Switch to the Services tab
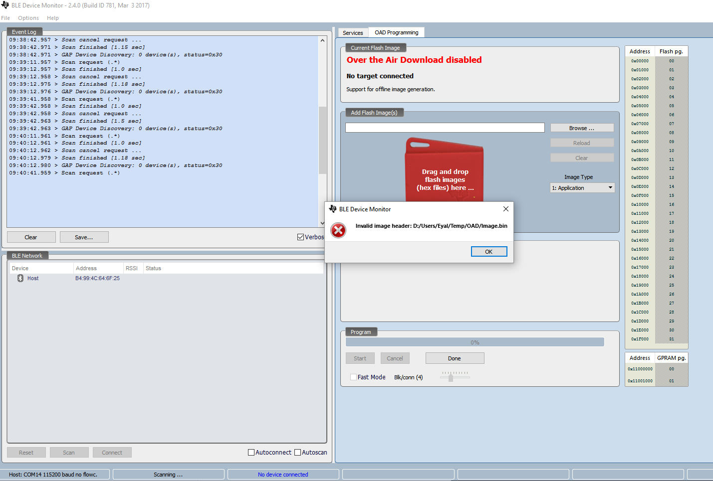This screenshot has height=481, width=713. point(353,33)
